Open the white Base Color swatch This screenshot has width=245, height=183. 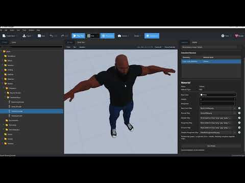tap(202, 95)
